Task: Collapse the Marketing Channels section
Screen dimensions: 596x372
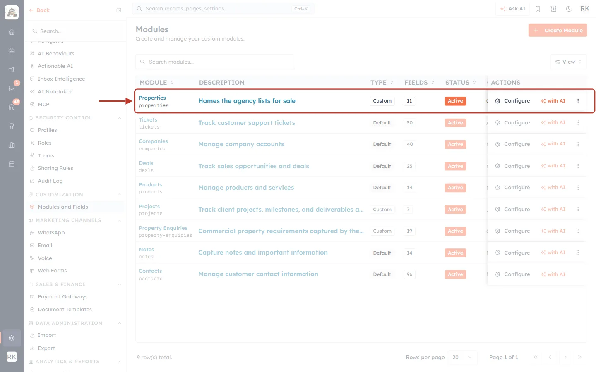Action: pos(120,220)
